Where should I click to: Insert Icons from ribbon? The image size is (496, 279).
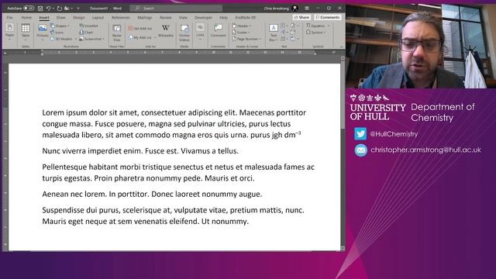(57, 33)
